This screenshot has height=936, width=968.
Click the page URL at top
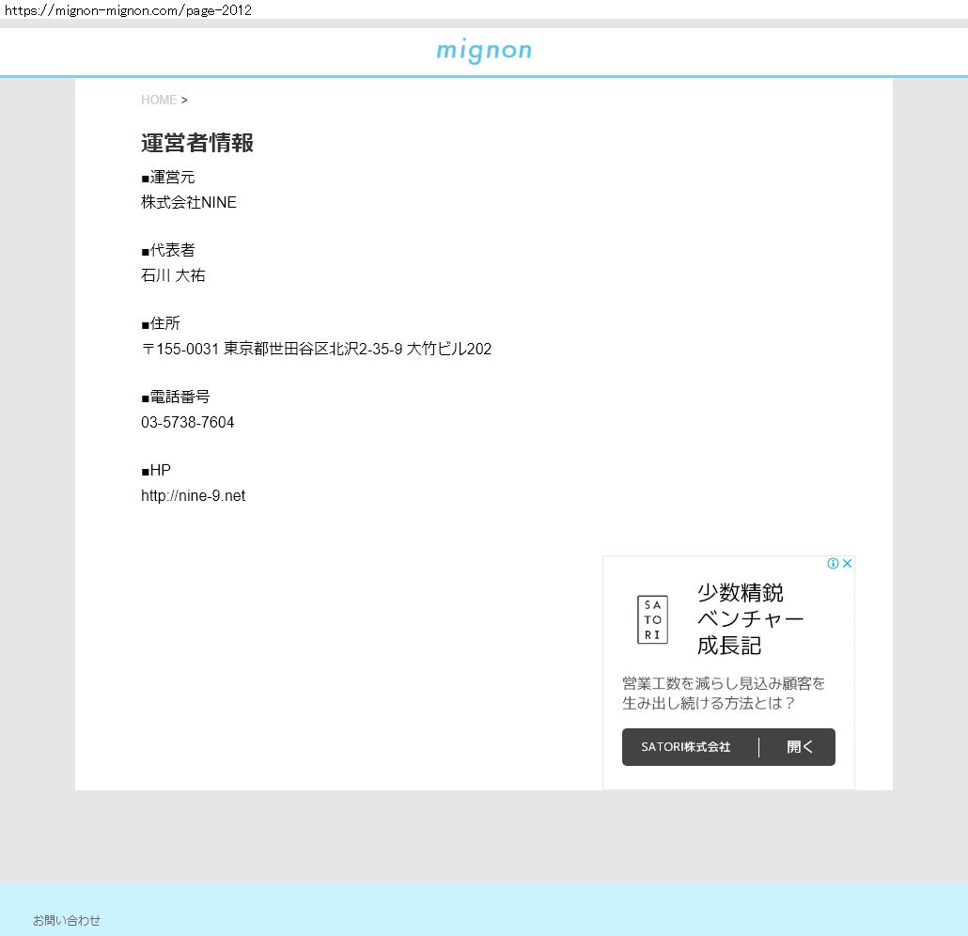click(x=128, y=10)
